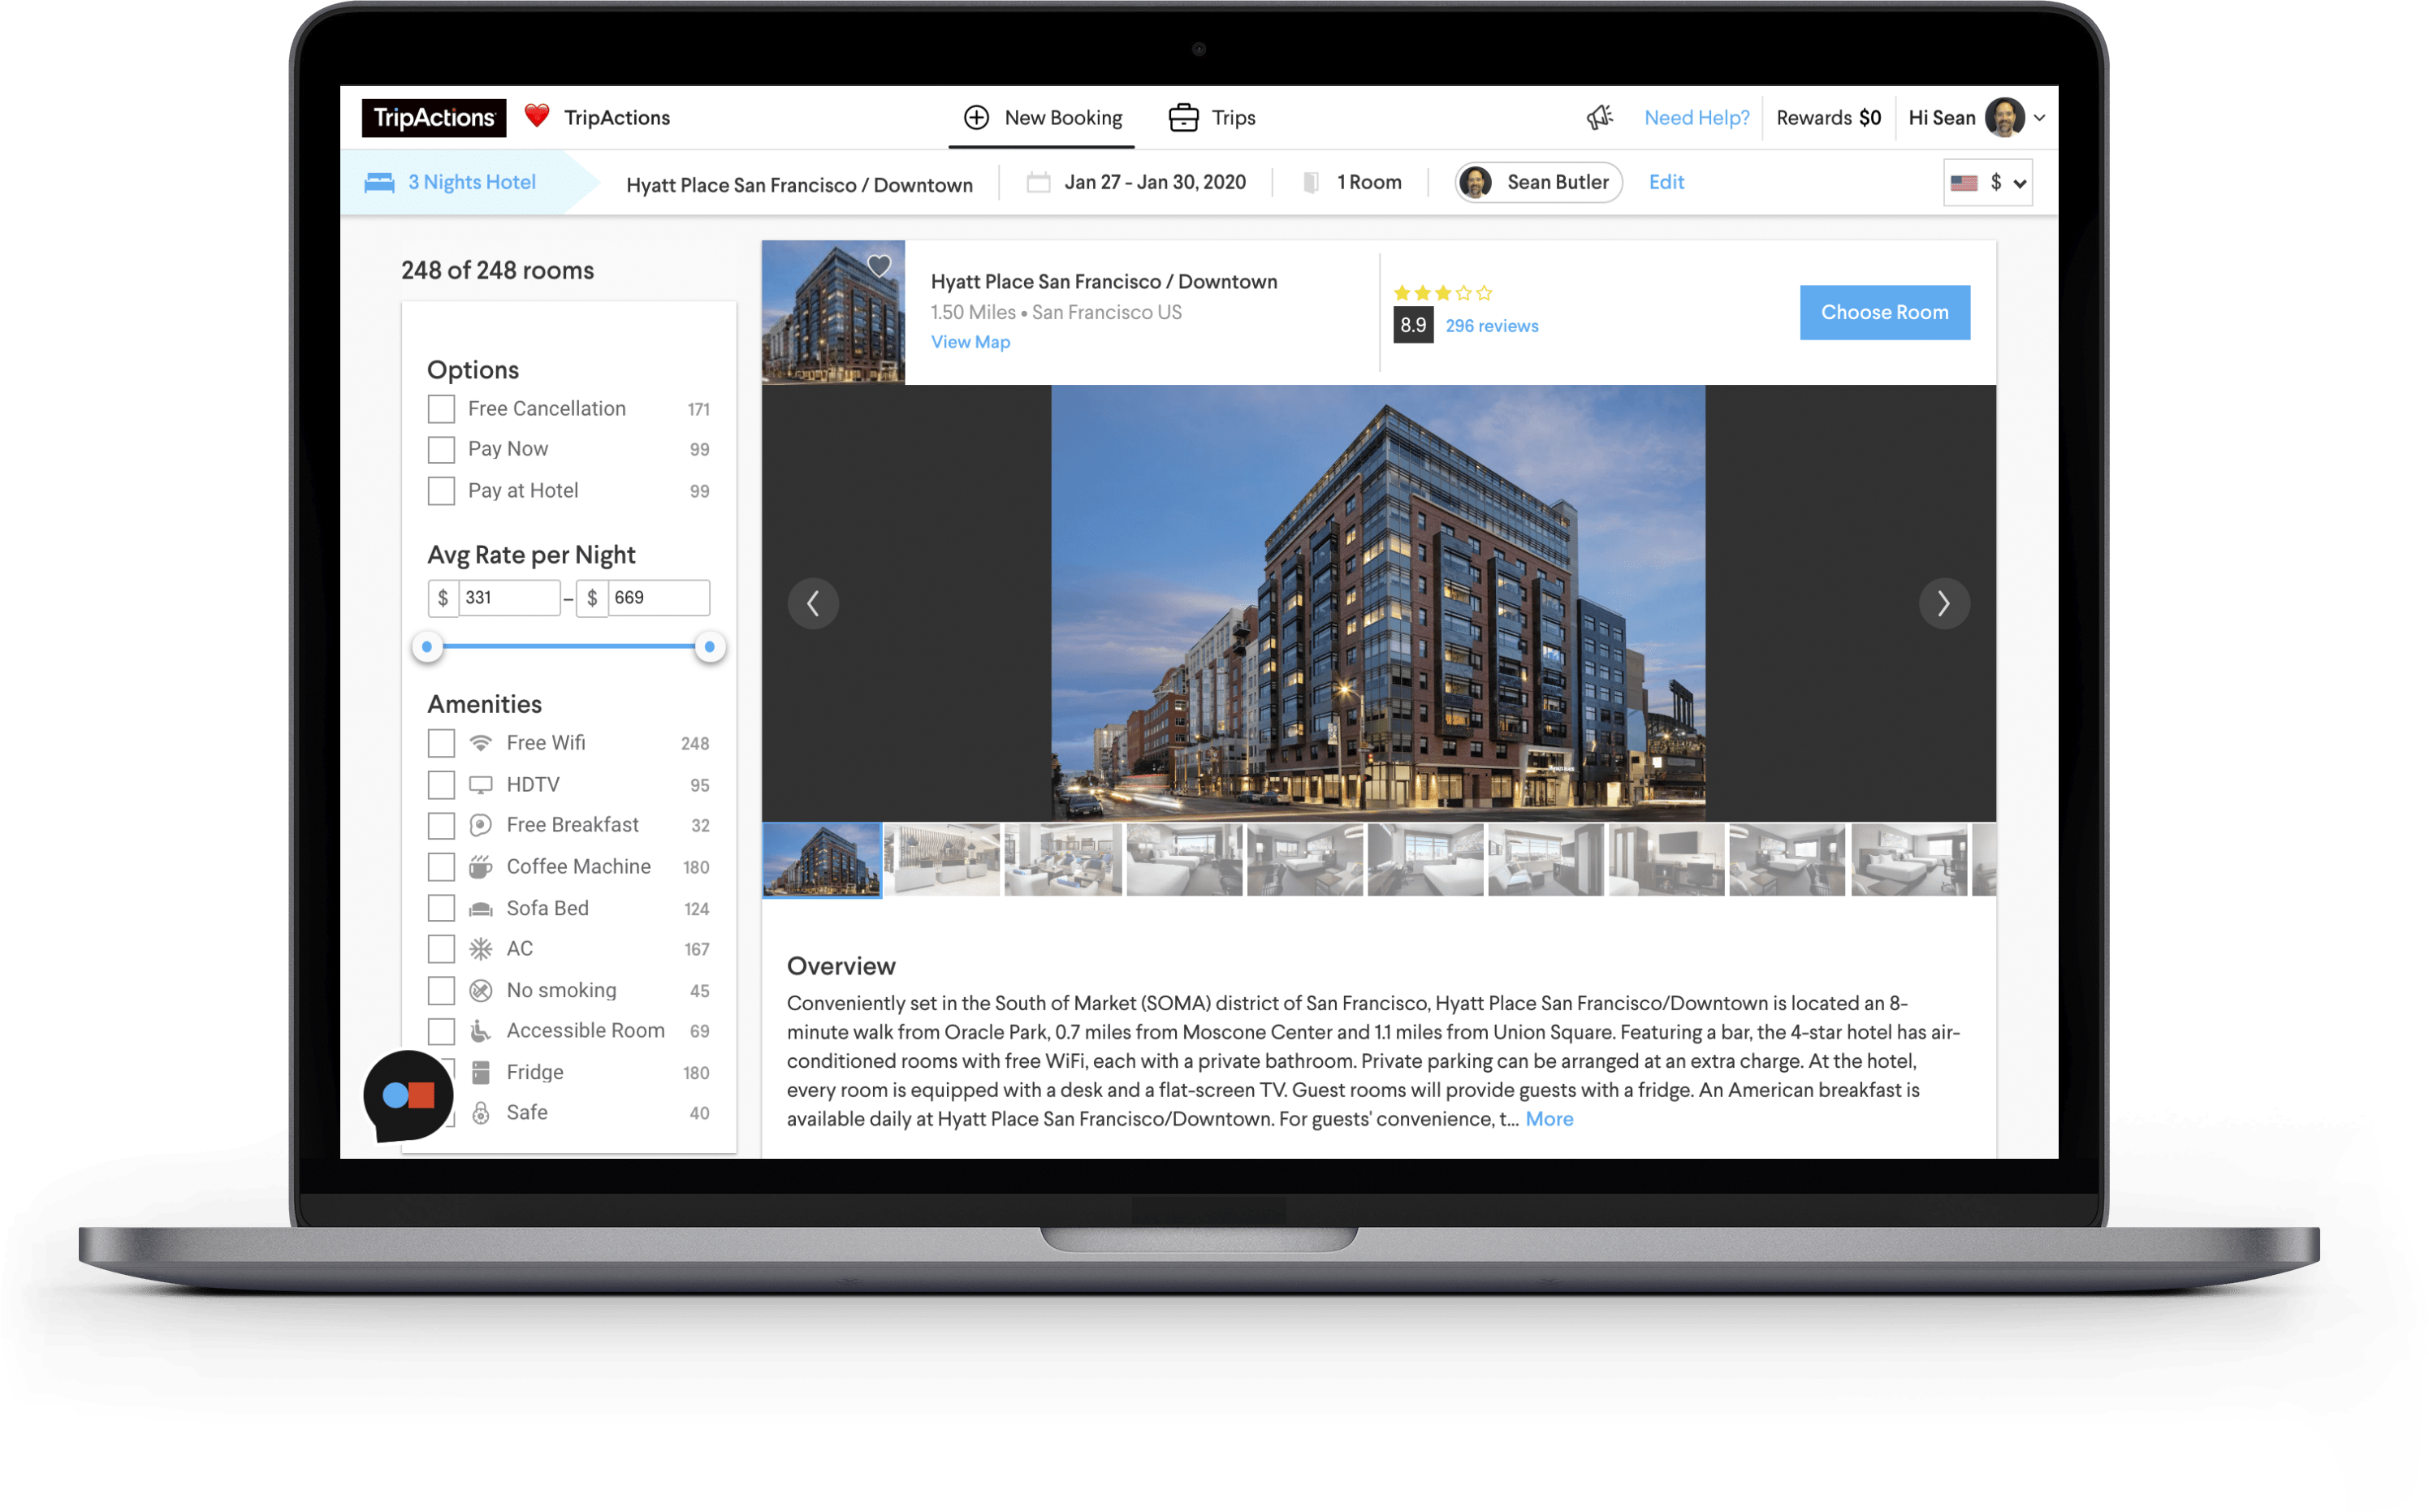Screen dimensions: 2429x1512
Task: Open the chat bubble widget
Action: [409, 1098]
